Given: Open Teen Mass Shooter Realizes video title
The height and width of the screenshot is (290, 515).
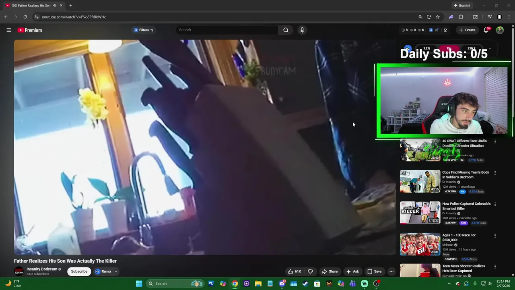Looking at the screenshot, I should (x=463, y=268).
